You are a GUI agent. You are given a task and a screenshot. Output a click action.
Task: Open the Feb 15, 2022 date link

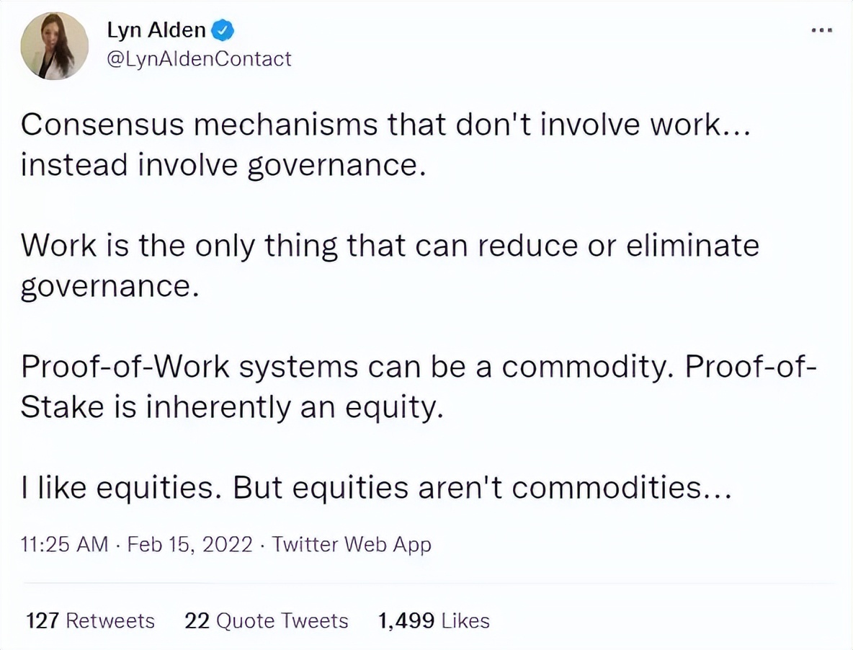tap(190, 544)
